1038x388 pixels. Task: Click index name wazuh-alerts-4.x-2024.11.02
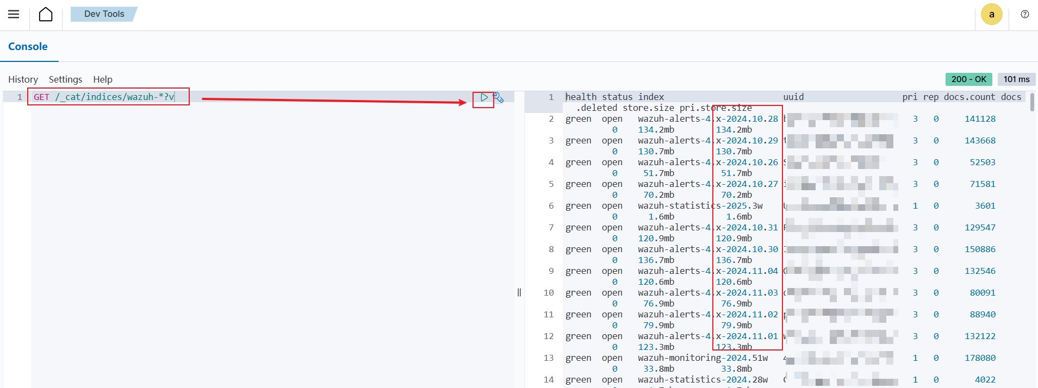point(708,314)
